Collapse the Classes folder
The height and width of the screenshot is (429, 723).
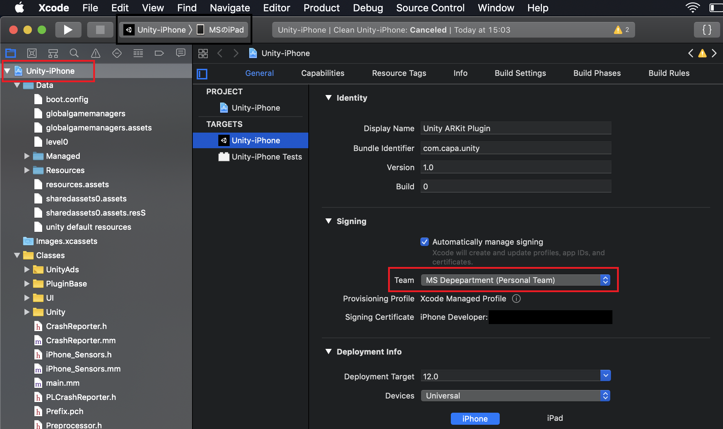point(17,255)
